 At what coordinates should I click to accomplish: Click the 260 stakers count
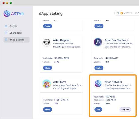[56, 104]
